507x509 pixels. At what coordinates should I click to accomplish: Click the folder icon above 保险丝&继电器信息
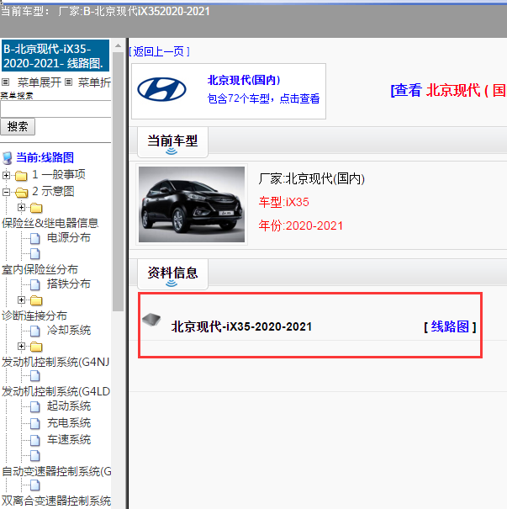[36, 208]
